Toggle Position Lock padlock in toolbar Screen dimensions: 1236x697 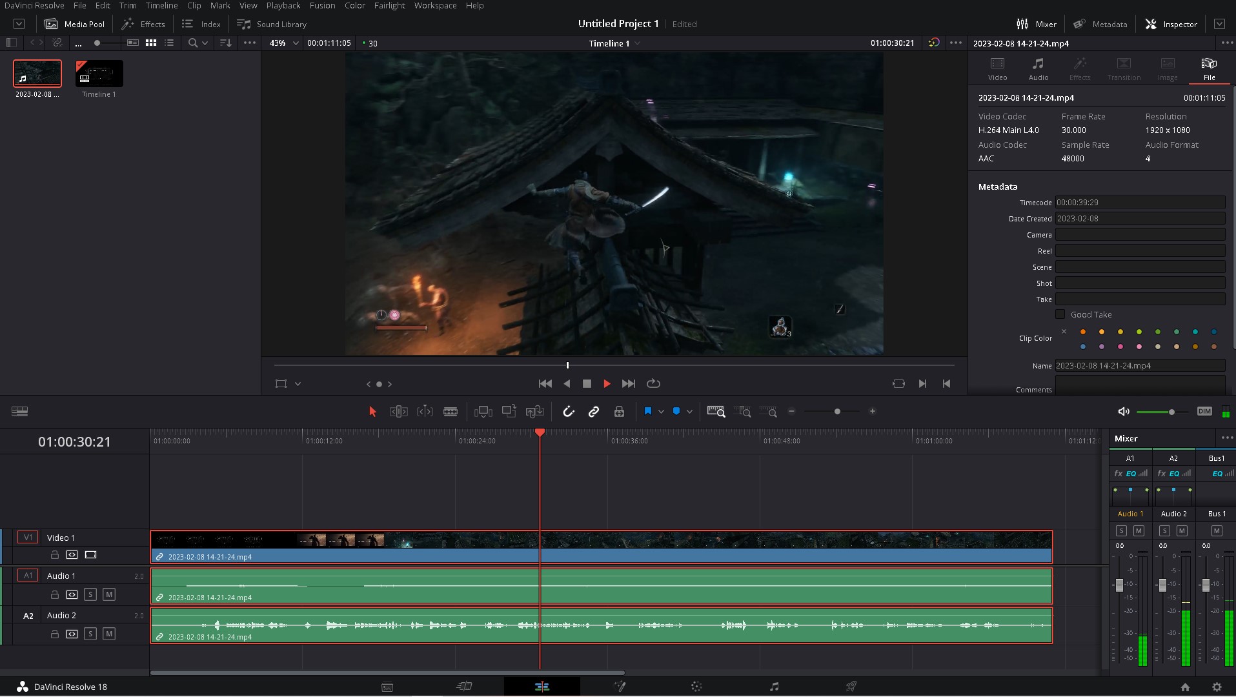[619, 412]
